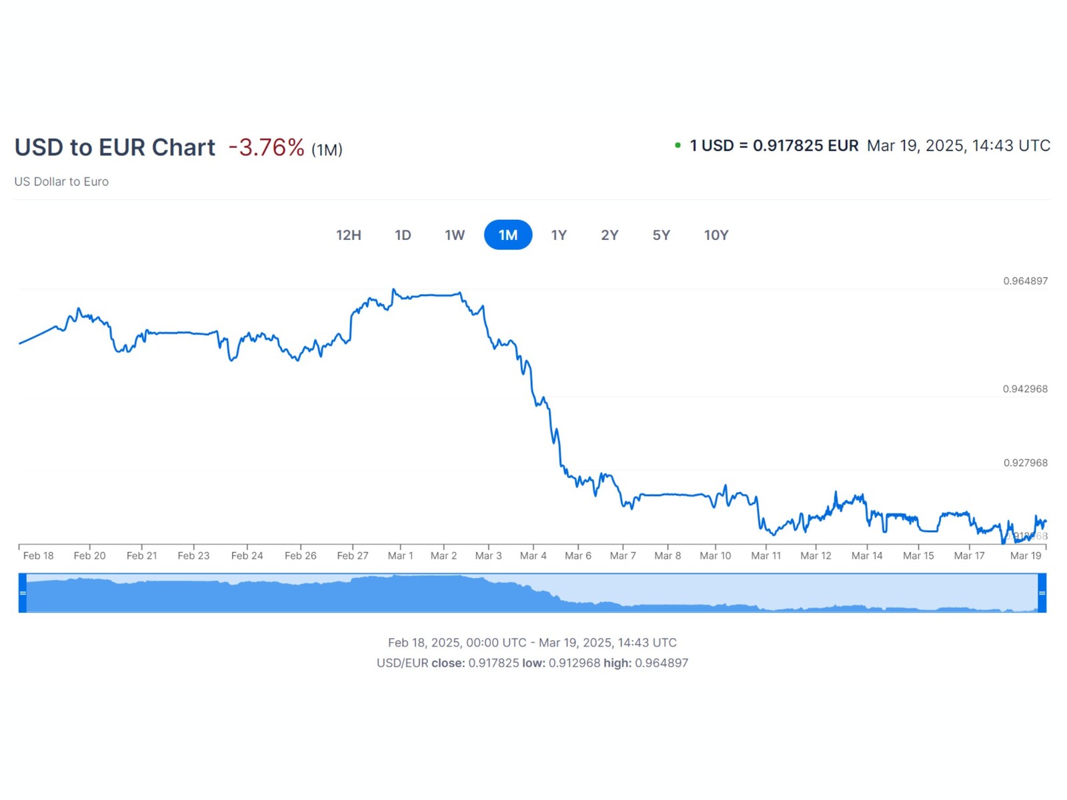Select the 12H time range
The image size is (1067, 800).
click(x=348, y=235)
